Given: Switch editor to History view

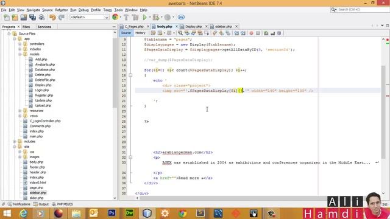Looking at the screenshot, I should [x=140, y=33].
